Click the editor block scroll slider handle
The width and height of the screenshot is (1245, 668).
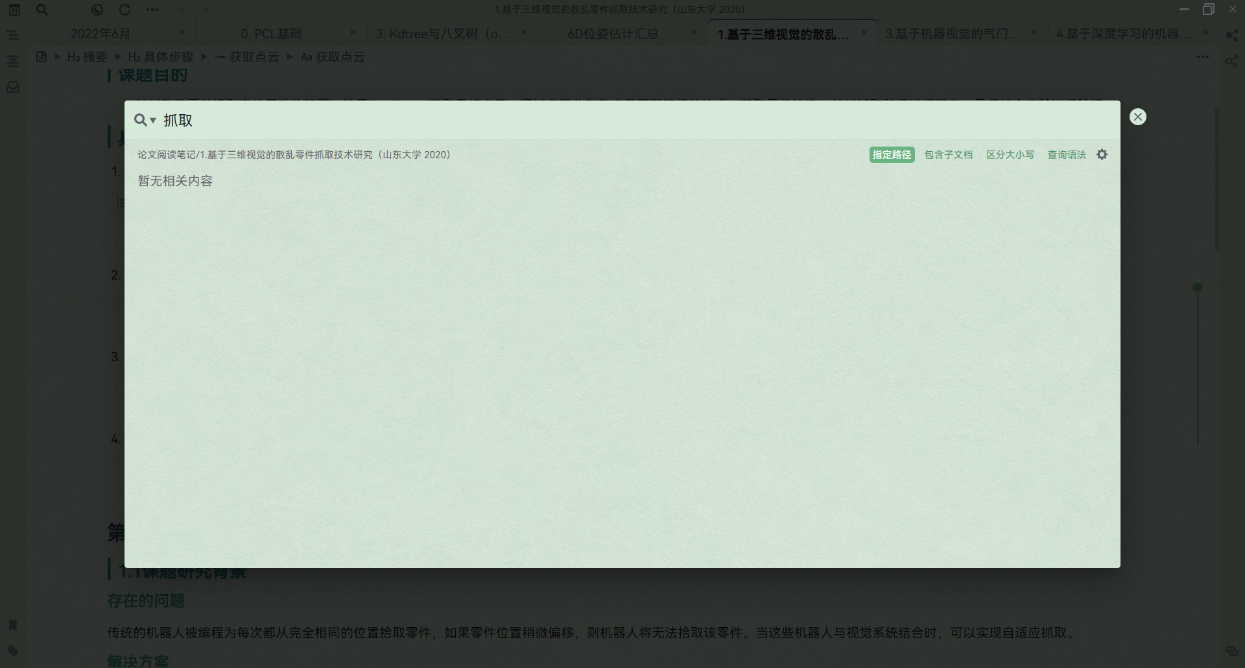click(1198, 287)
